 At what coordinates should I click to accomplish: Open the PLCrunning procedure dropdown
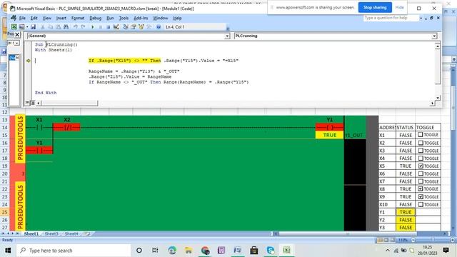point(434,36)
